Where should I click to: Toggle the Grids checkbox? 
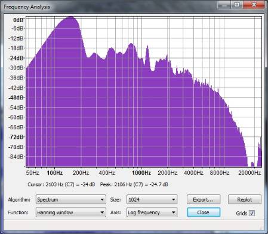point(252,213)
